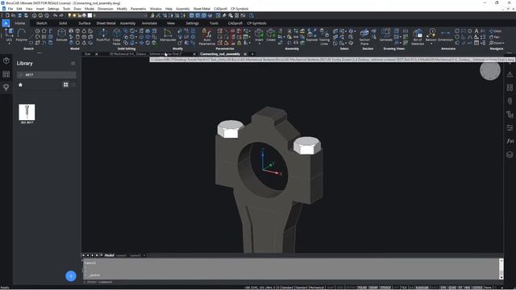This screenshot has width=516, height=290.
Task: Select the Dimension annotate tool
Action: point(445,35)
